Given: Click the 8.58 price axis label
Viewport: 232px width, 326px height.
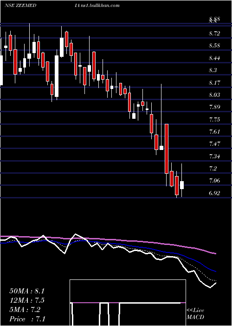Looking at the screenshot, I should pos(214,46).
